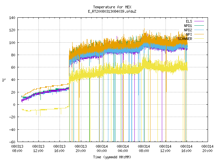Image resolution: width=214 pixels, height=160 pixels.
Task: Click the y-axis label 100
Action: point(12,43)
